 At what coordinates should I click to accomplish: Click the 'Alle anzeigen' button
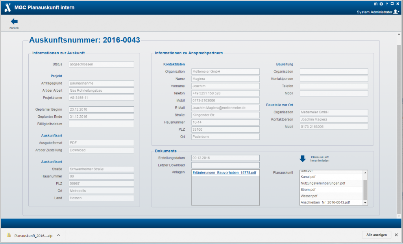pyautogui.click(x=376, y=235)
